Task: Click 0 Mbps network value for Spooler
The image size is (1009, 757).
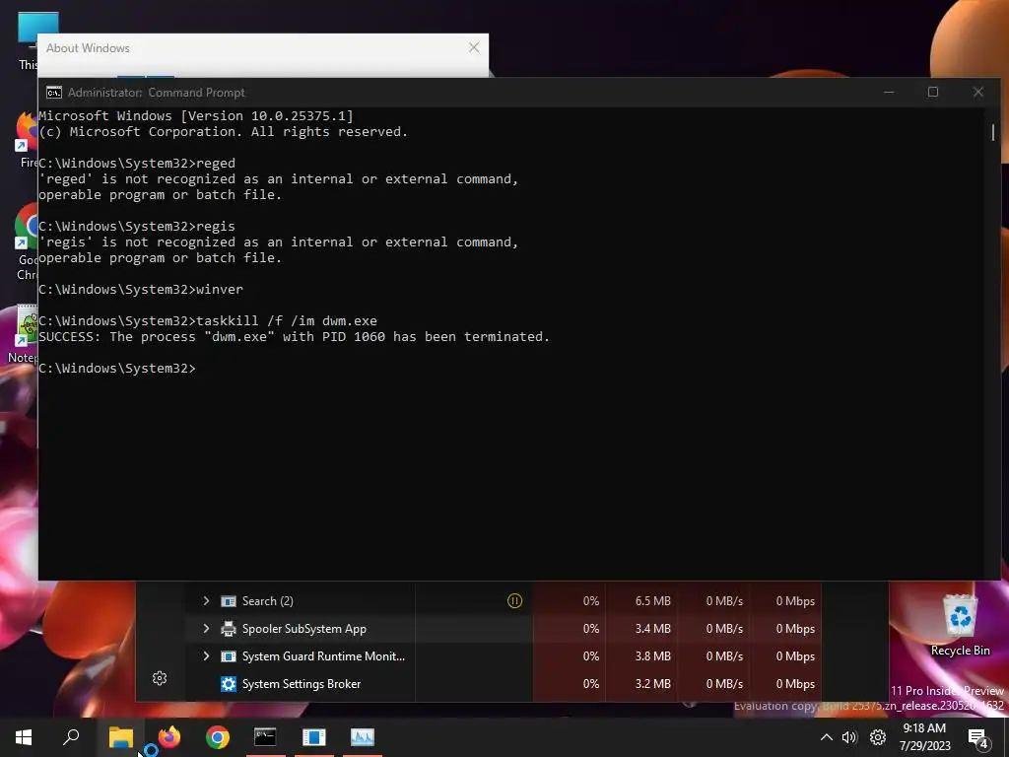Action: click(795, 628)
